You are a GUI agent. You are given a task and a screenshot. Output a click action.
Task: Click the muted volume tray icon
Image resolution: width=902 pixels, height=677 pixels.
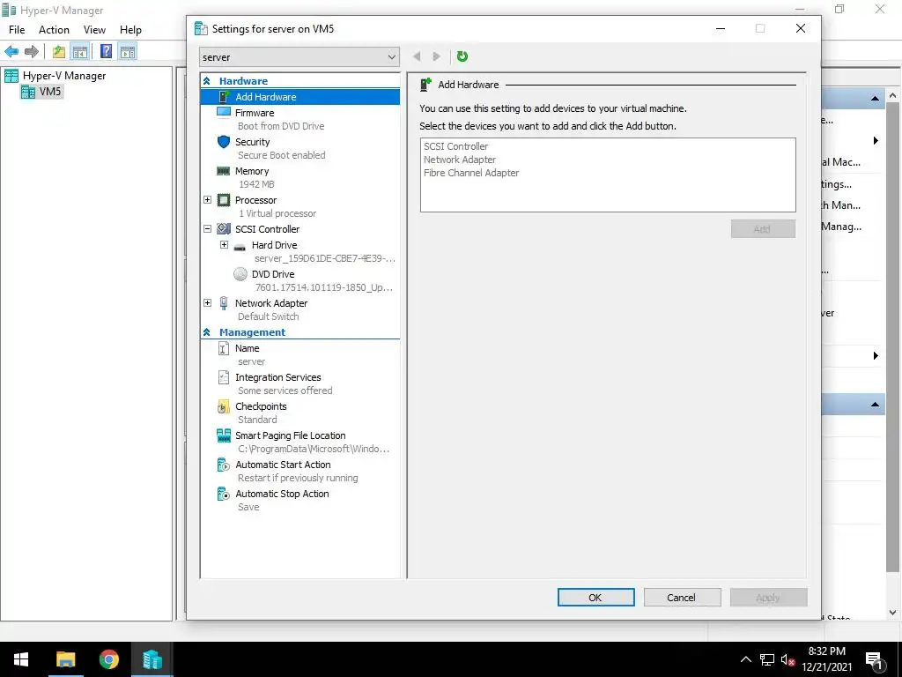point(787,659)
